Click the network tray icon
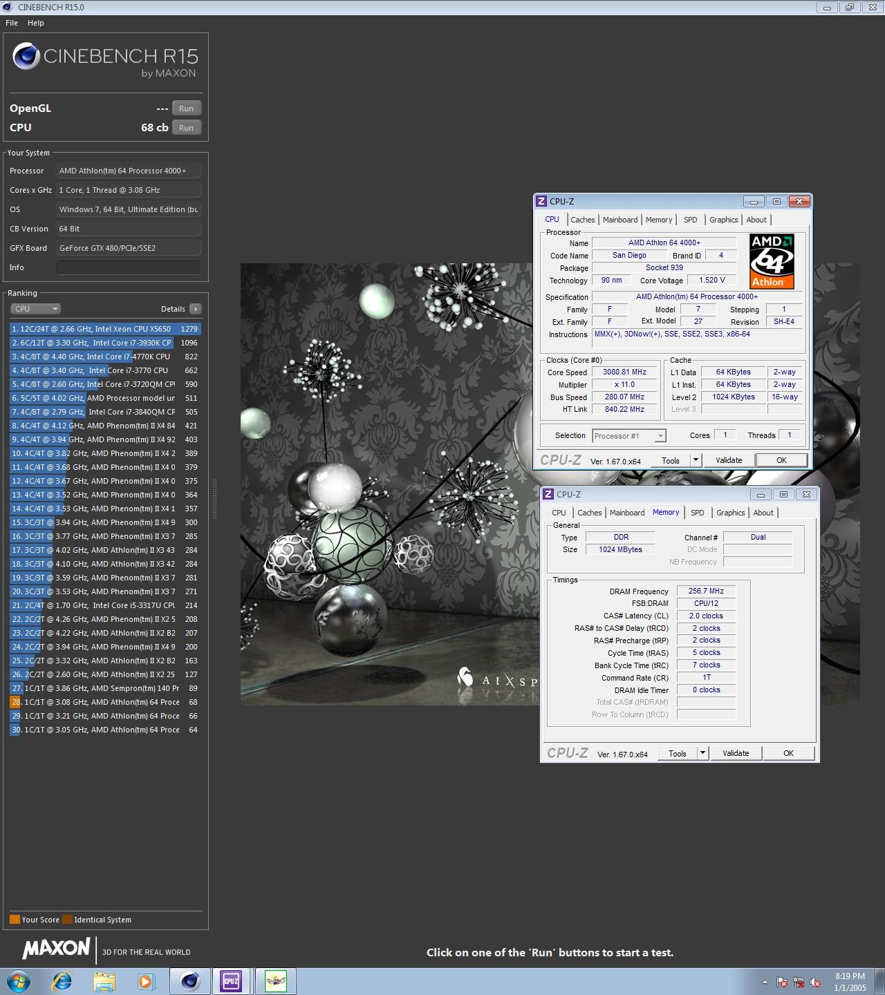This screenshot has height=995, width=885. [799, 982]
